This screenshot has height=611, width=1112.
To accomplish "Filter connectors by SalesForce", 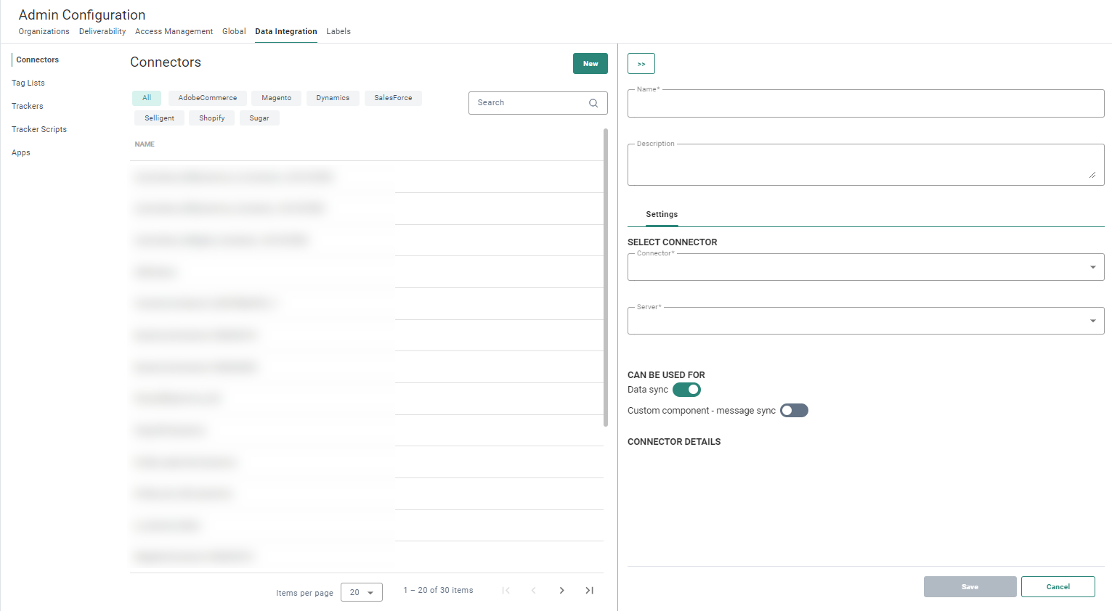I will 393,98.
